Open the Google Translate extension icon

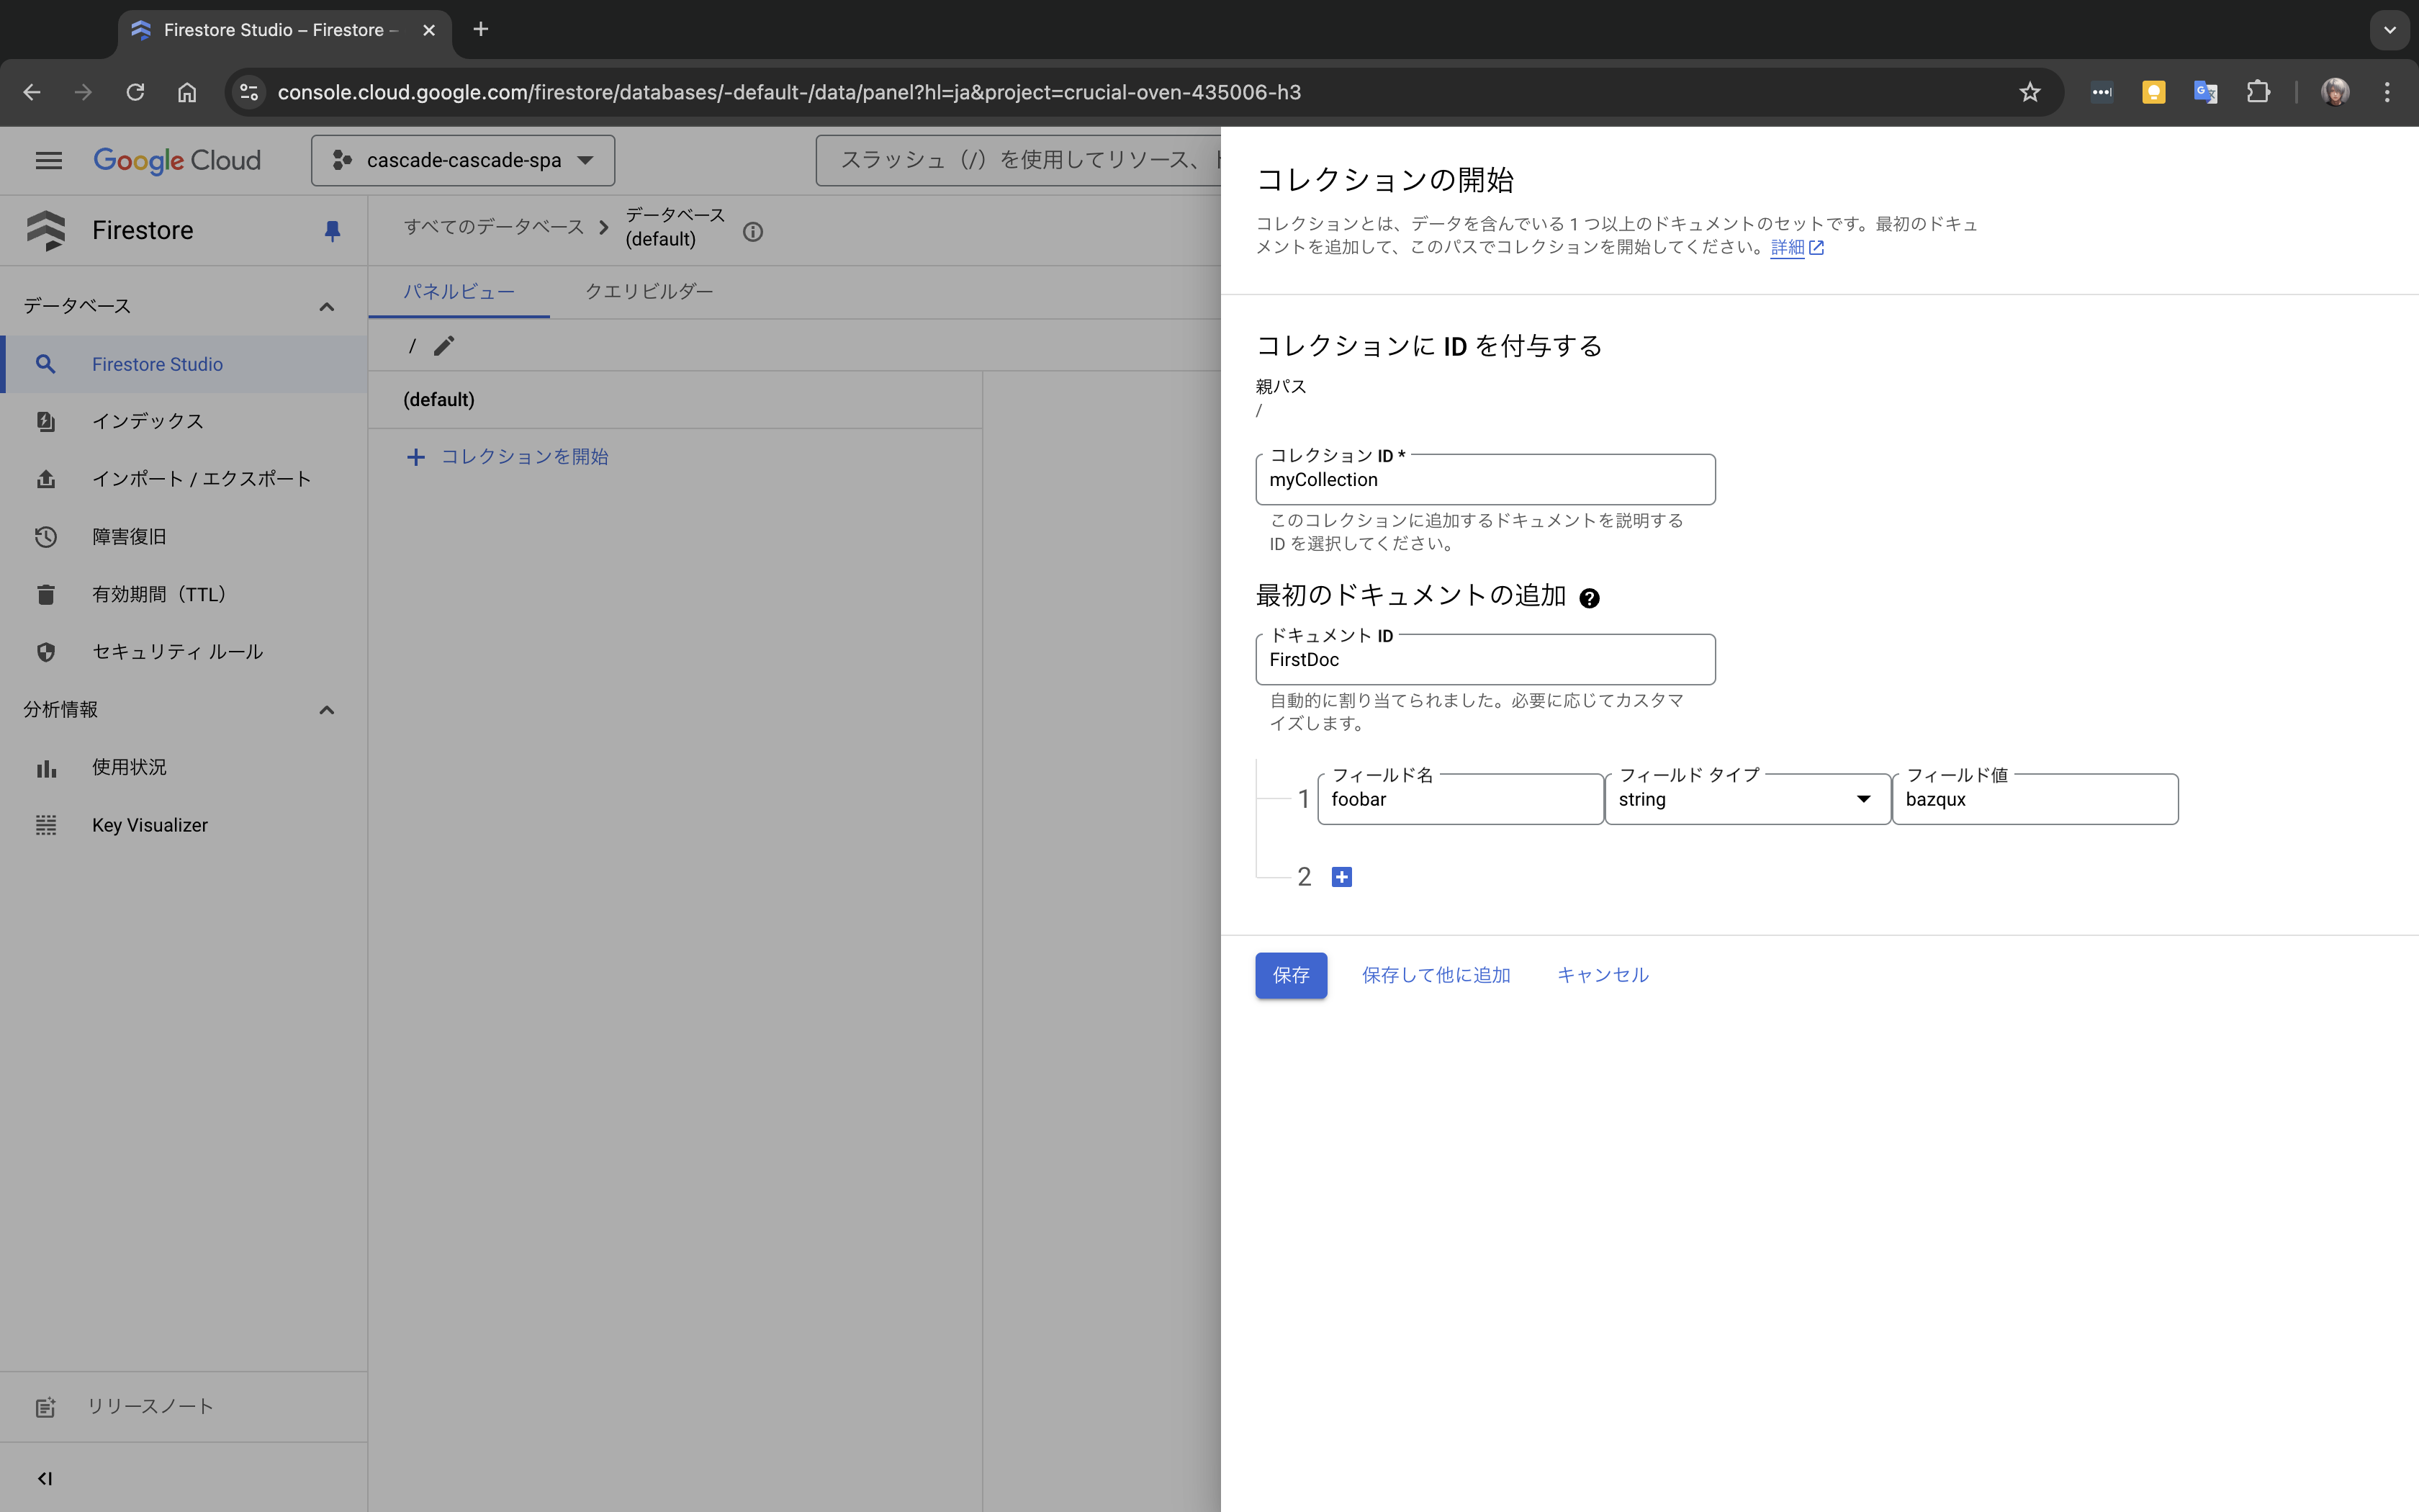click(2205, 92)
